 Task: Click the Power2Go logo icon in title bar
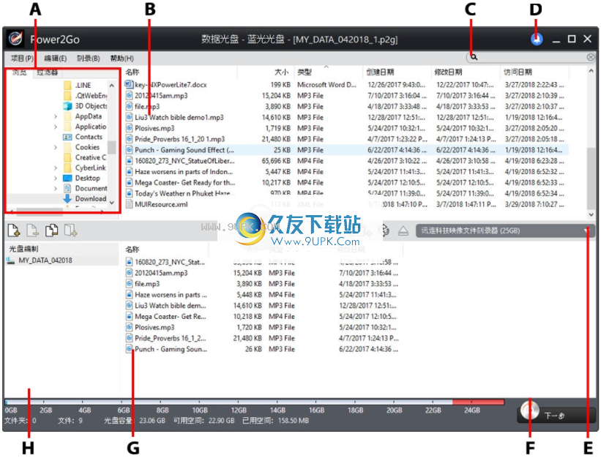click(x=15, y=39)
